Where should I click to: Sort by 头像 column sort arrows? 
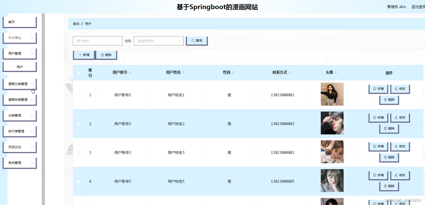(336, 72)
